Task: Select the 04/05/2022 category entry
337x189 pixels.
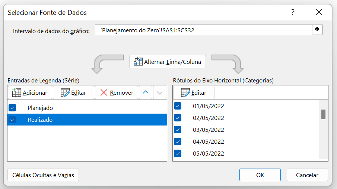Action: pyautogui.click(x=208, y=141)
